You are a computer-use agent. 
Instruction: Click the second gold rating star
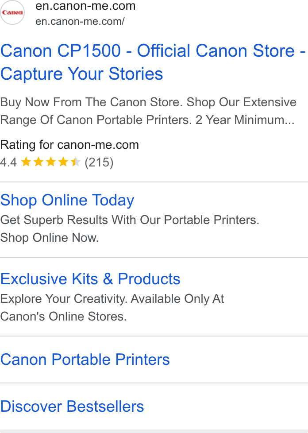pos(38,162)
